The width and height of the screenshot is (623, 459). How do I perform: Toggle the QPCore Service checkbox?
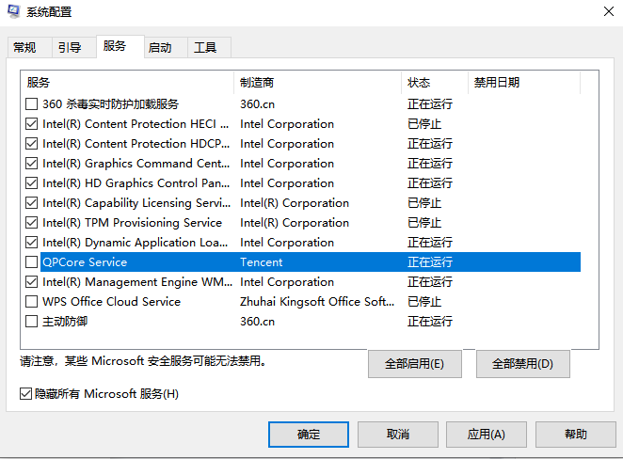tap(32, 262)
